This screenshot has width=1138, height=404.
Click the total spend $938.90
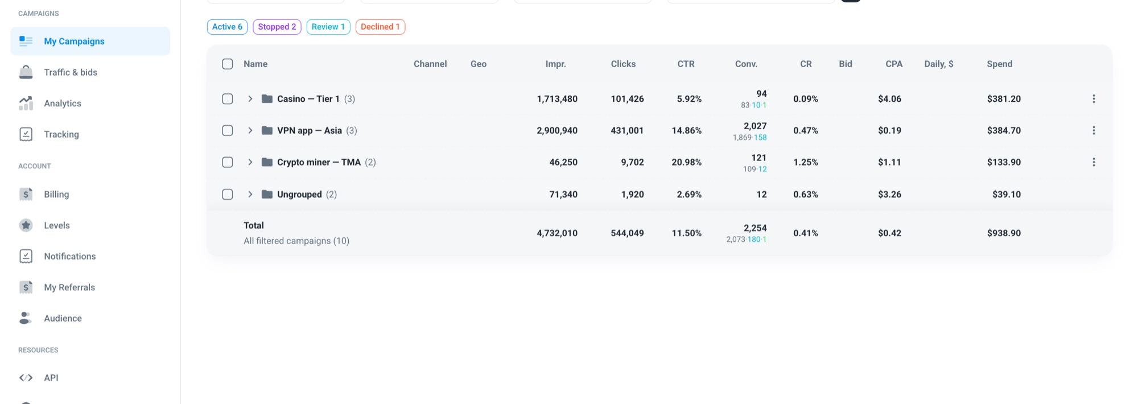tap(1004, 233)
